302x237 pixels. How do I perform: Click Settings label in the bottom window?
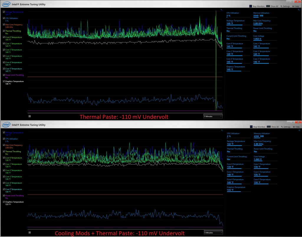click(x=286, y=127)
